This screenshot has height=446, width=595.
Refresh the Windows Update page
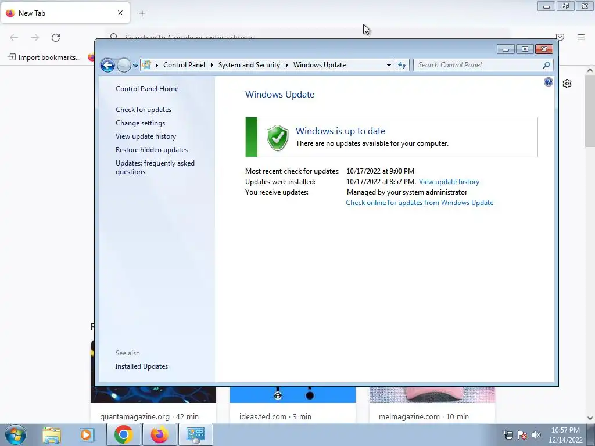pos(402,65)
